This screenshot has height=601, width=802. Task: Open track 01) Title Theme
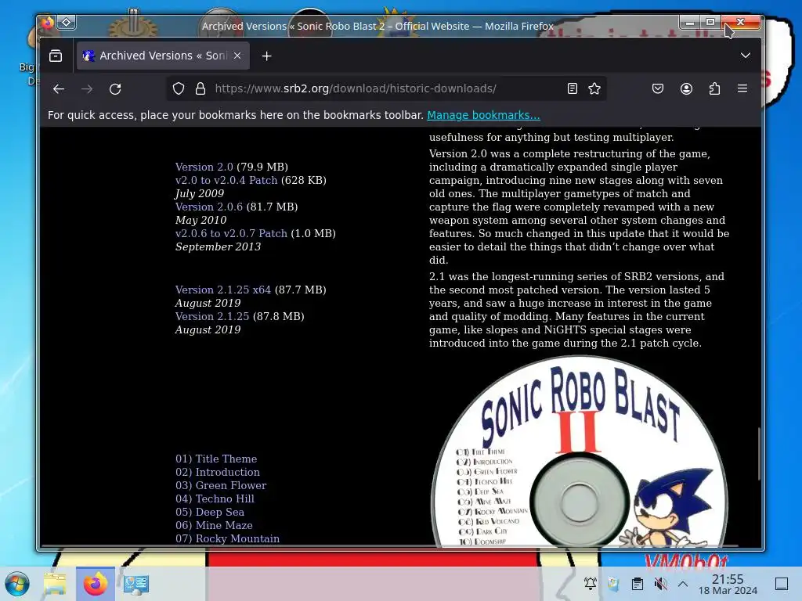click(x=216, y=459)
